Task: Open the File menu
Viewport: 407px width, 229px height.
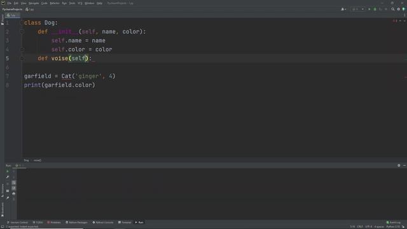Action: (x=10, y=3)
